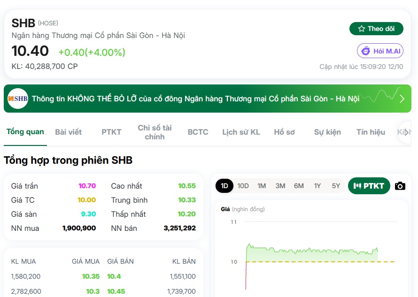Click the M.AI robot icon
Viewport: 418px width, 297px height.
(x=365, y=51)
